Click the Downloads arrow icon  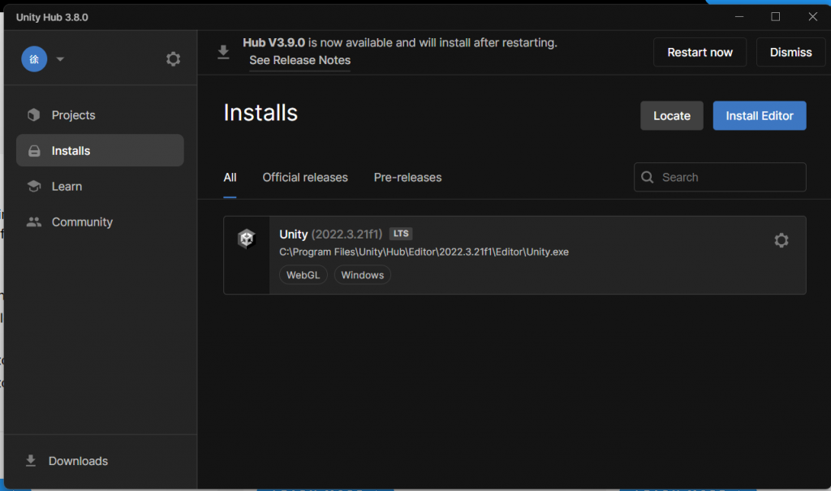coord(31,461)
